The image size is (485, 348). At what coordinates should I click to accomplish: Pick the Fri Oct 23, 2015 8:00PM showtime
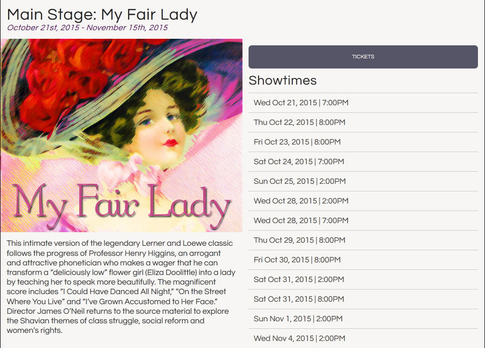(x=297, y=142)
